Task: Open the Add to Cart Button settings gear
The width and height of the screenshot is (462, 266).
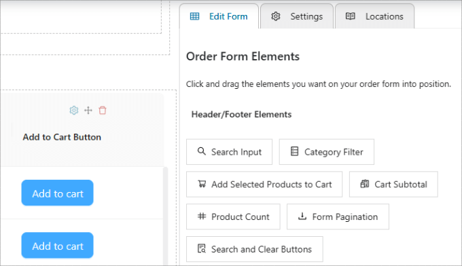Action: click(x=73, y=111)
